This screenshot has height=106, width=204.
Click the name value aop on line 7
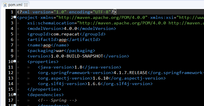(47, 45)
